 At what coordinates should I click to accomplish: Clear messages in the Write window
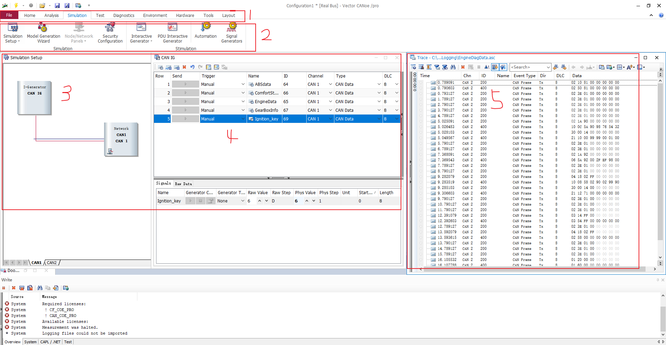14,288
